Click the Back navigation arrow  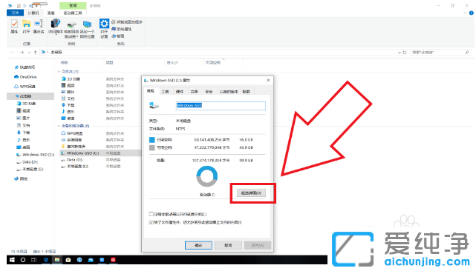13,53
